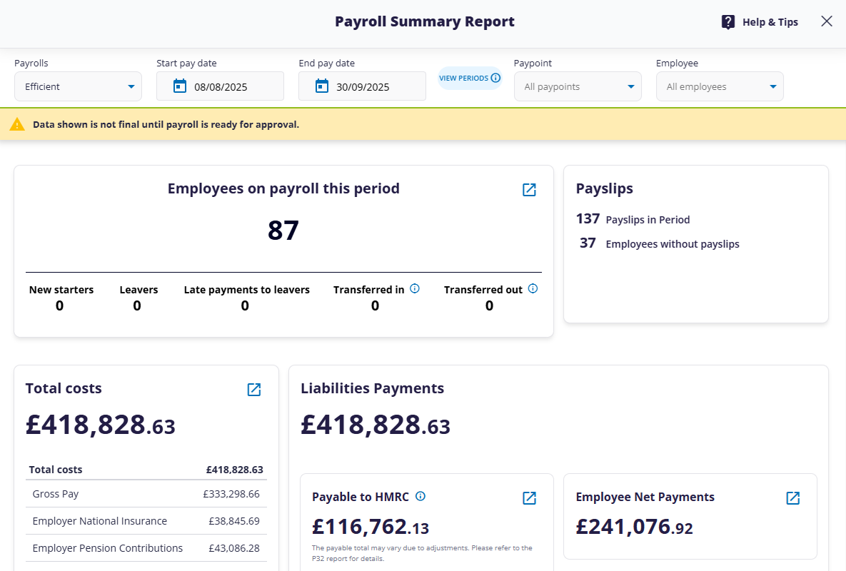Open calendar picker for End pay date
This screenshot has width=846, height=571.
[322, 86]
